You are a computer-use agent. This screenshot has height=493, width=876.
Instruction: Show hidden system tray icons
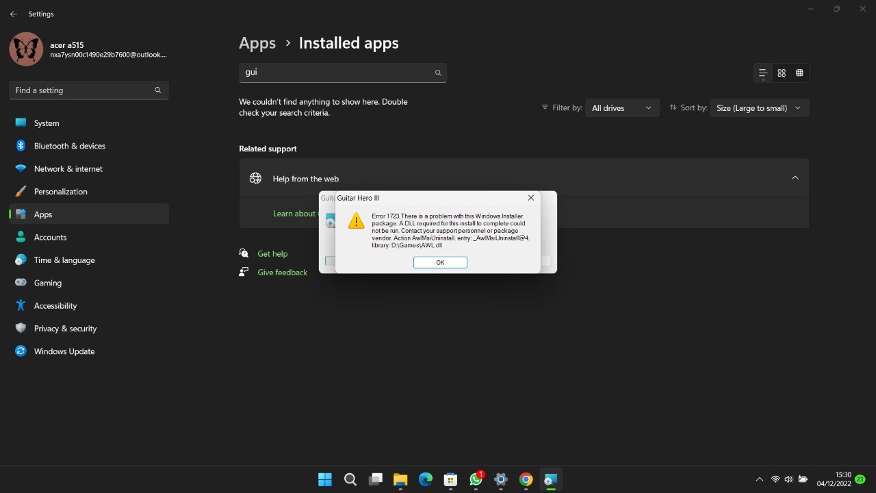(x=759, y=479)
